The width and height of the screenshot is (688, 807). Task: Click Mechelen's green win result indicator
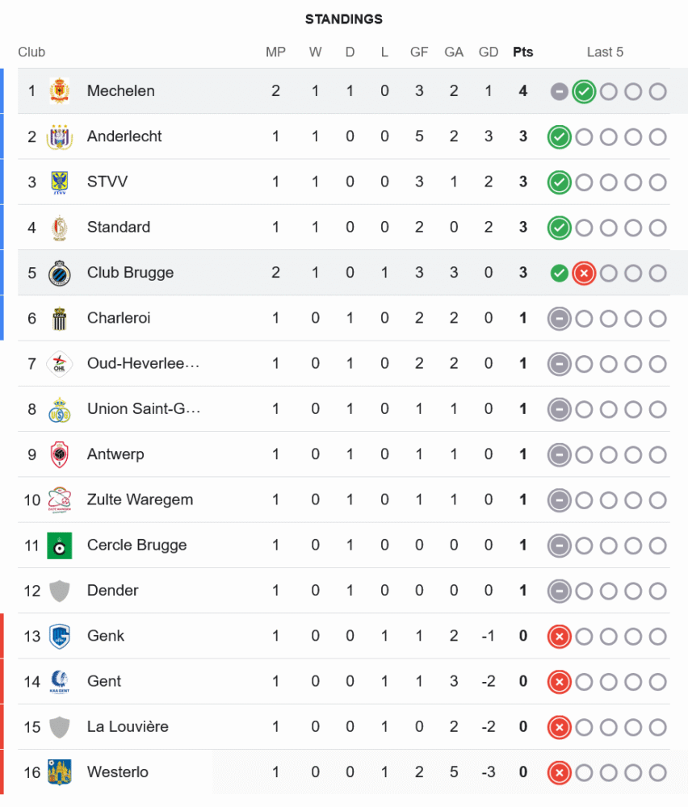(x=584, y=91)
